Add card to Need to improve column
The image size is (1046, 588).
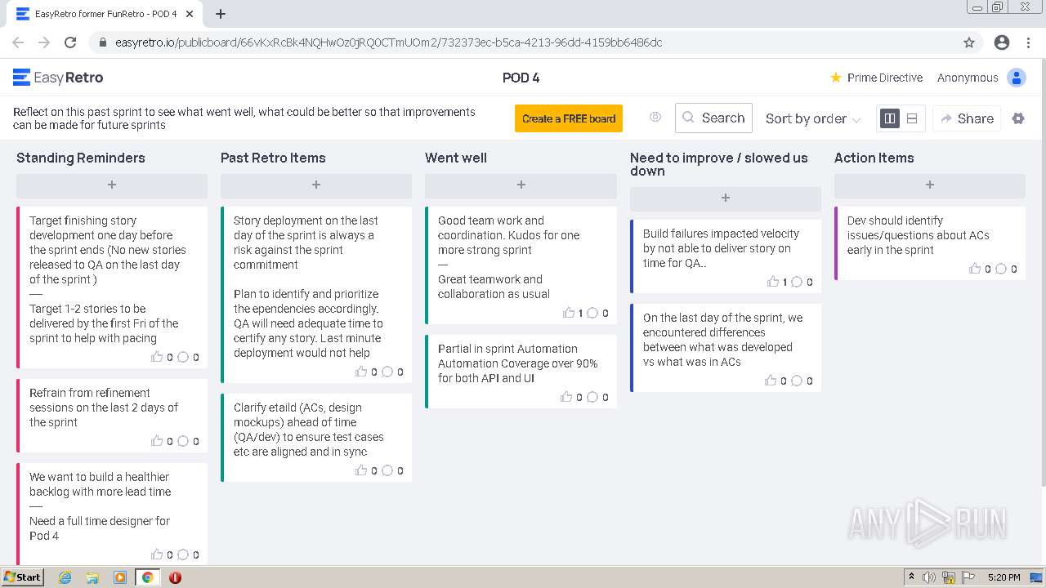tap(726, 198)
